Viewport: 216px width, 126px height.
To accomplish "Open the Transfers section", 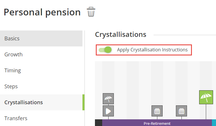I will pos(41,118).
